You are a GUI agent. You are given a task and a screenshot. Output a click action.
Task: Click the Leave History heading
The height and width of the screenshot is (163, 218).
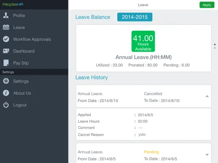[x=92, y=77]
